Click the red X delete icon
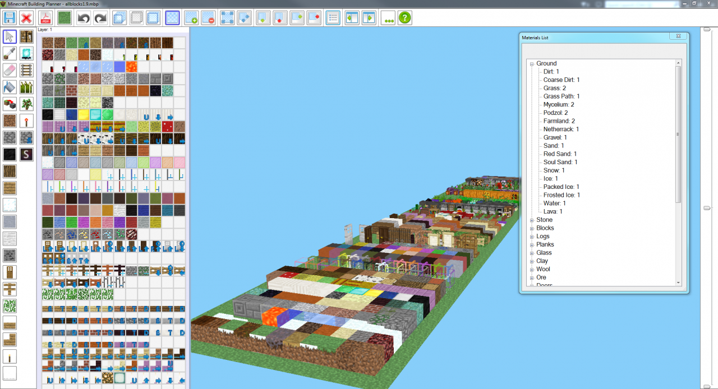 point(26,18)
